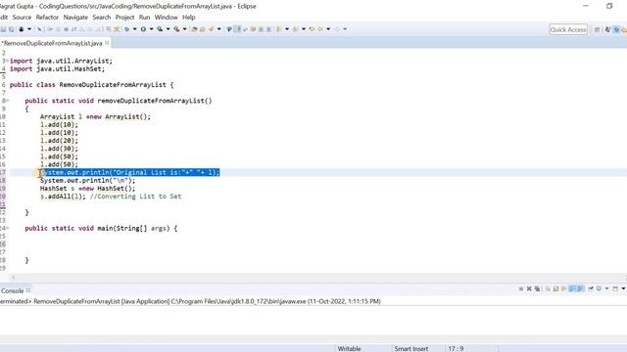Click the Forward navigation arrow icon
The height and width of the screenshot is (352, 627).
click(337, 29)
